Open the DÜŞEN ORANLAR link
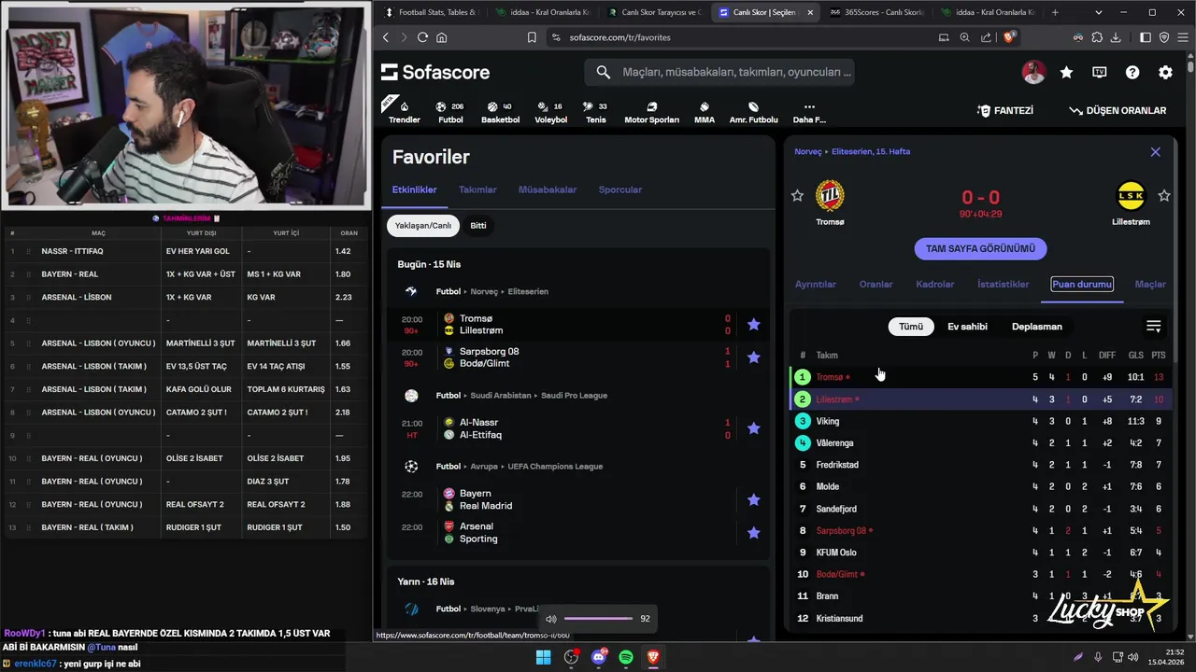 coord(1118,110)
